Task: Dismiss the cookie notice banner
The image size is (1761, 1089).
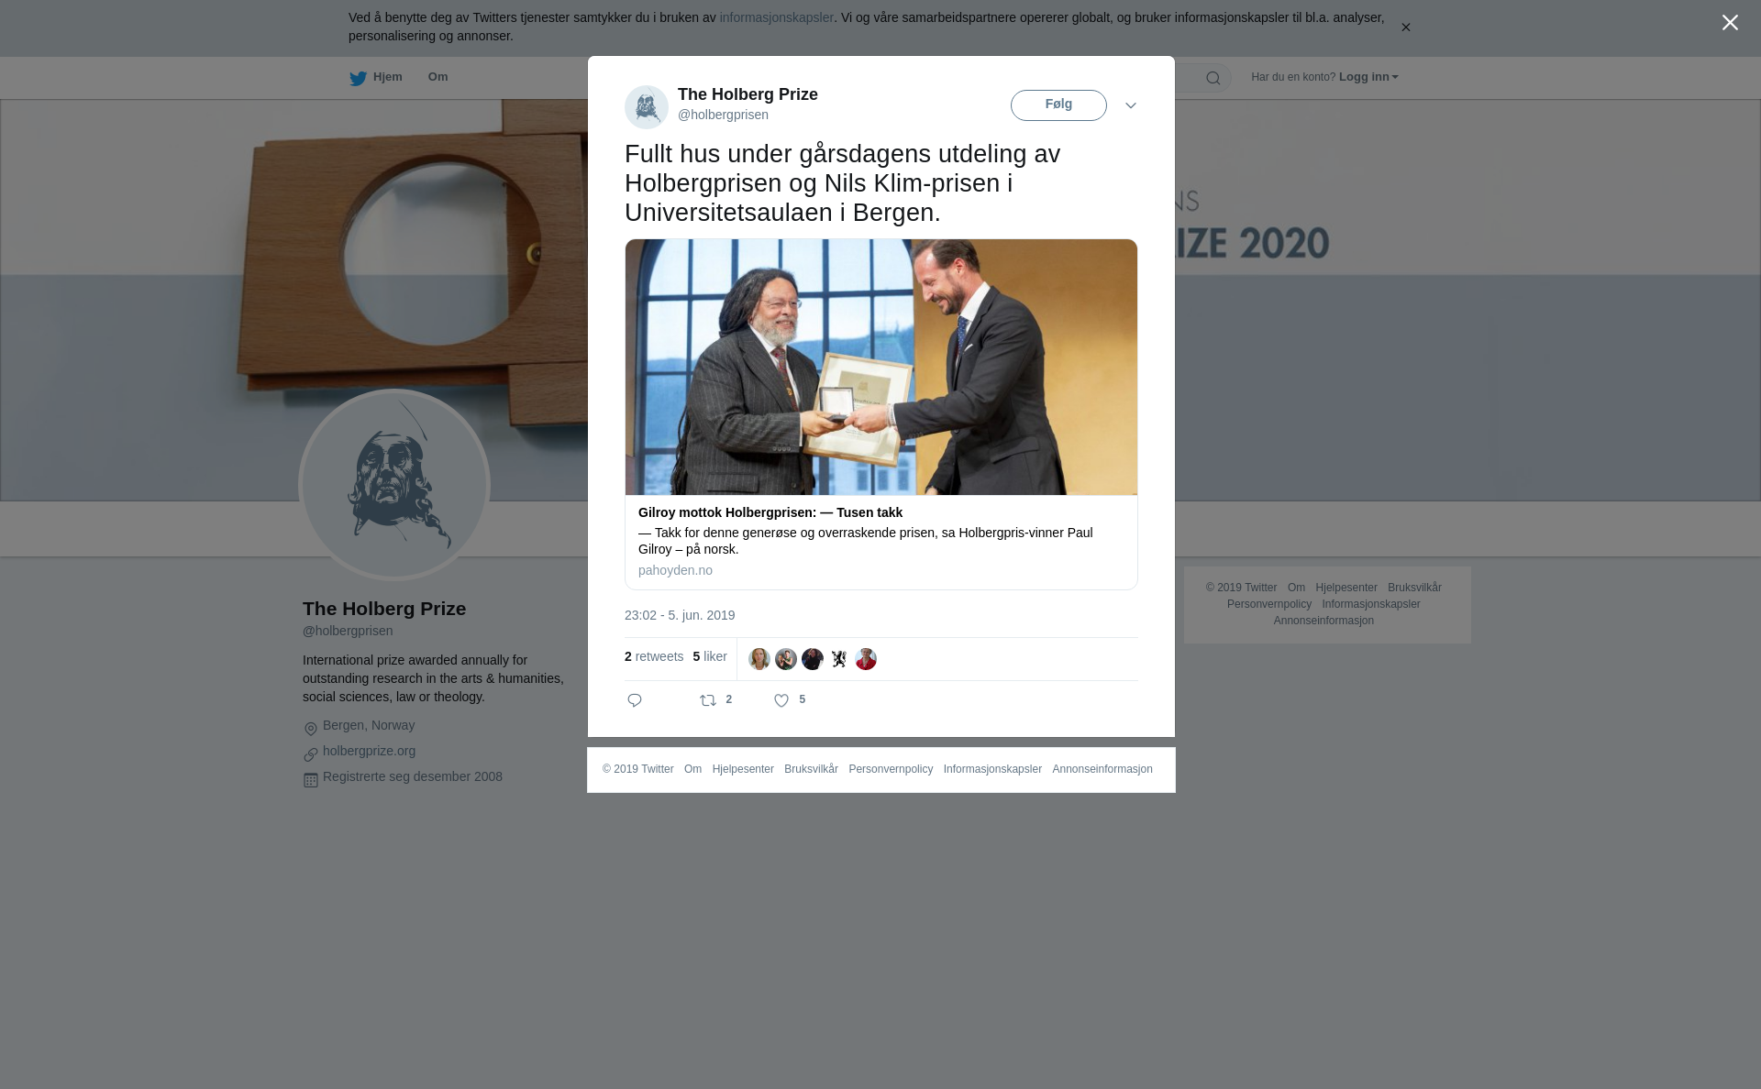Action: click(x=1405, y=27)
